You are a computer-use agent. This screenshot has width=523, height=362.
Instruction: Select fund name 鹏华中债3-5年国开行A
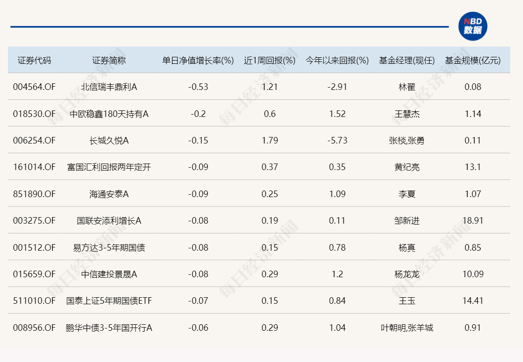click(x=109, y=328)
